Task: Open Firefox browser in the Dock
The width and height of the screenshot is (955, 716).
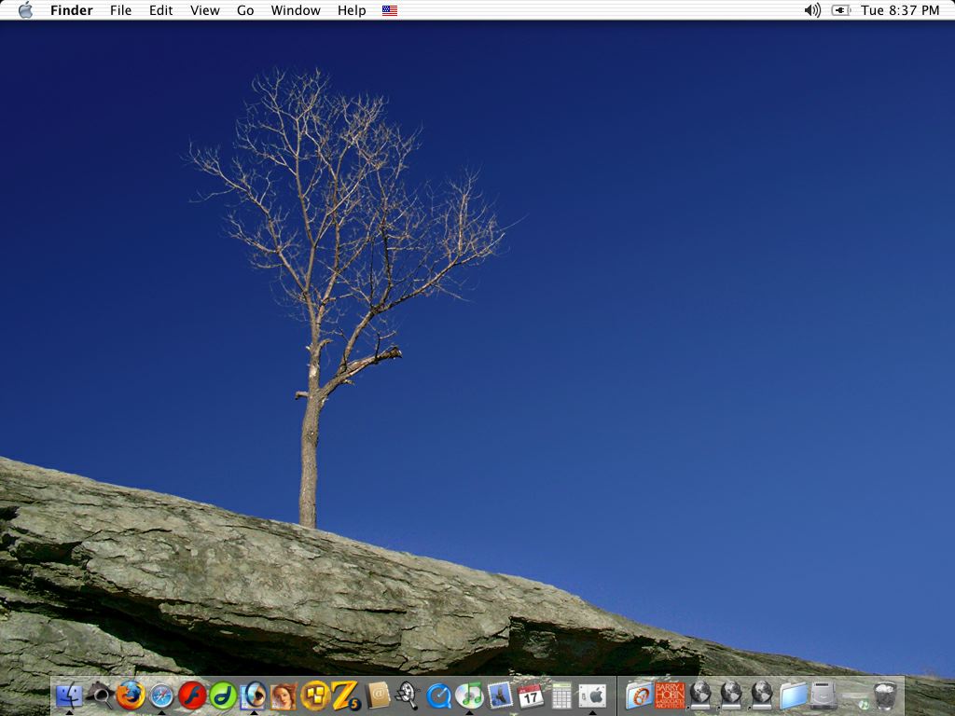Action: click(x=131, y=695)
